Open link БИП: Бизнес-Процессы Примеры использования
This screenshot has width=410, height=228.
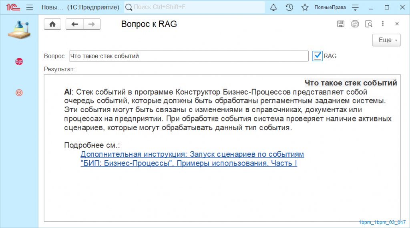(189, 163)
